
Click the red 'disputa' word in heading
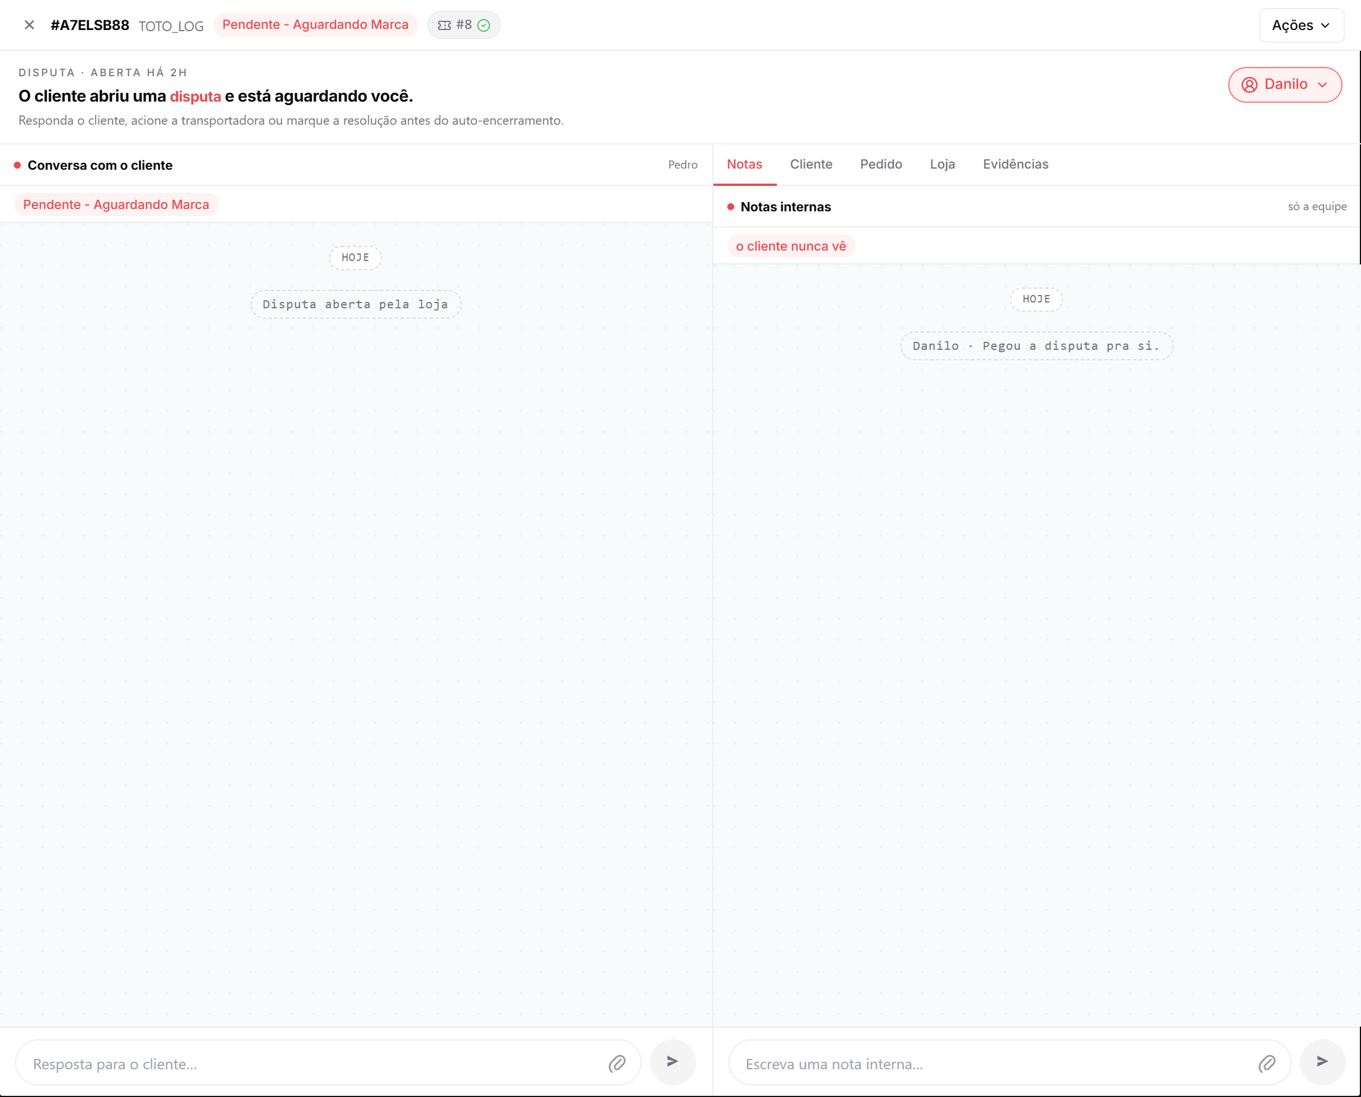(x=195, y=96)
